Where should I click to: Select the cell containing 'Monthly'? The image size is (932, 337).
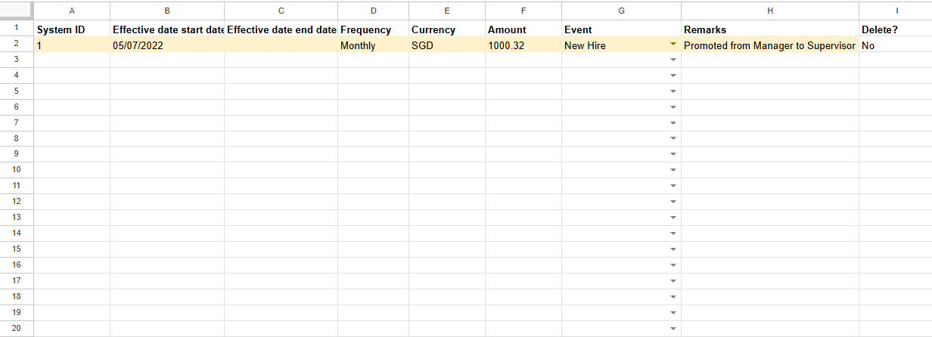374,45
